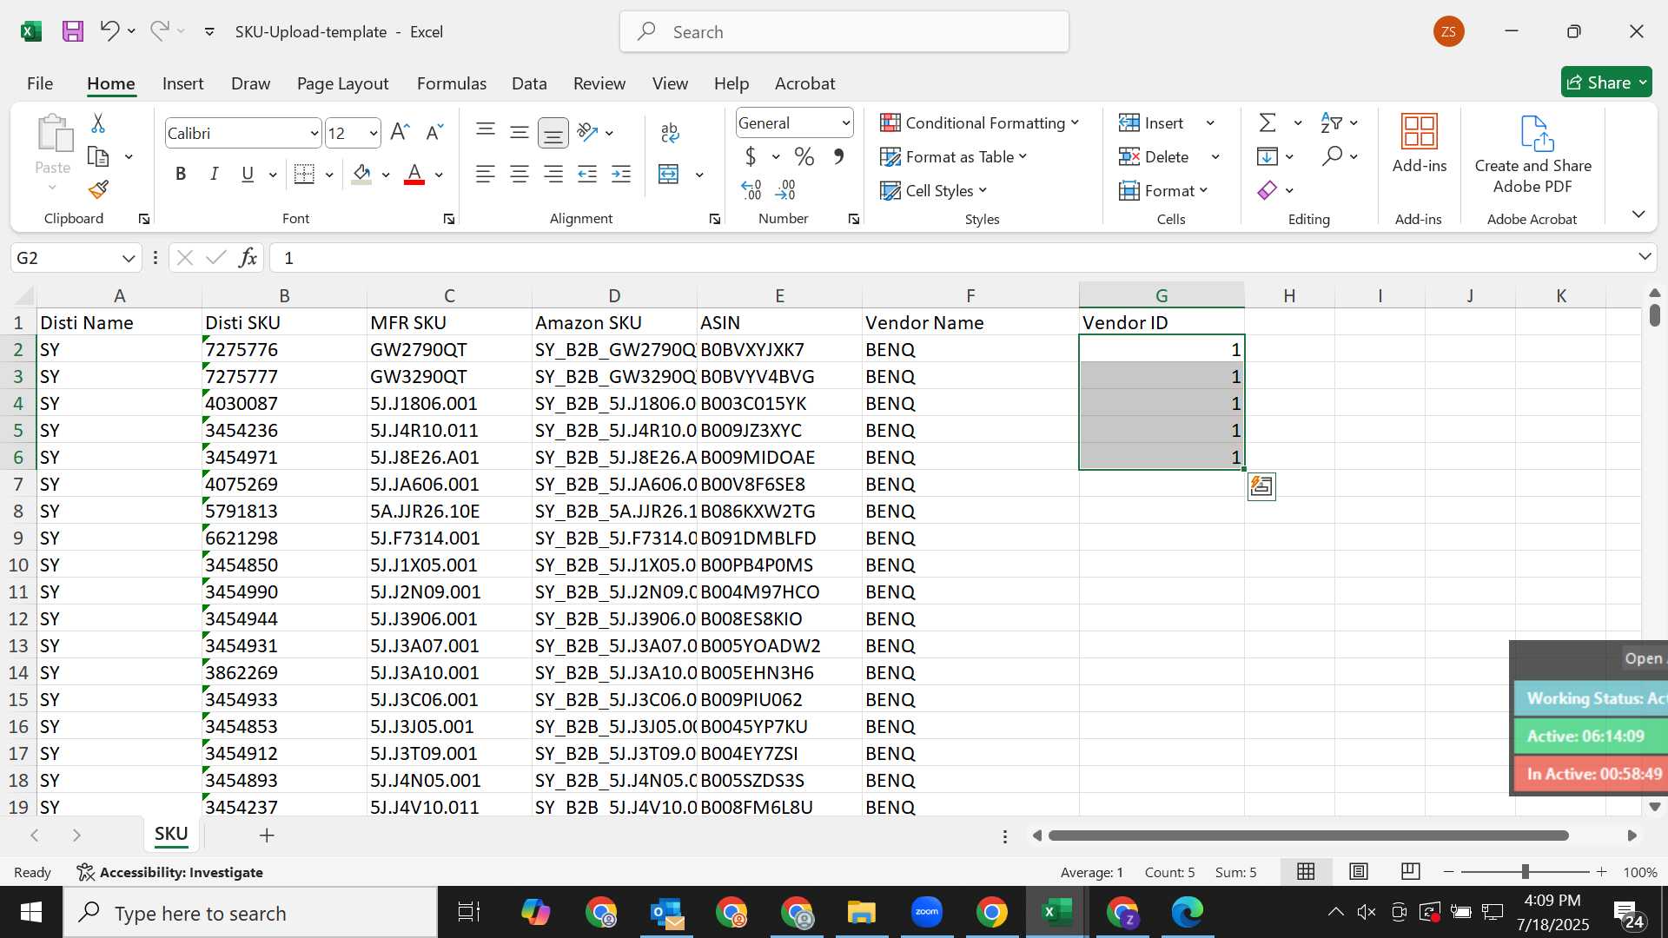The width and height of the screenshot is (1668, 938).
Task: Open Sort & Filter icon
Action: tap(1331, 122)
